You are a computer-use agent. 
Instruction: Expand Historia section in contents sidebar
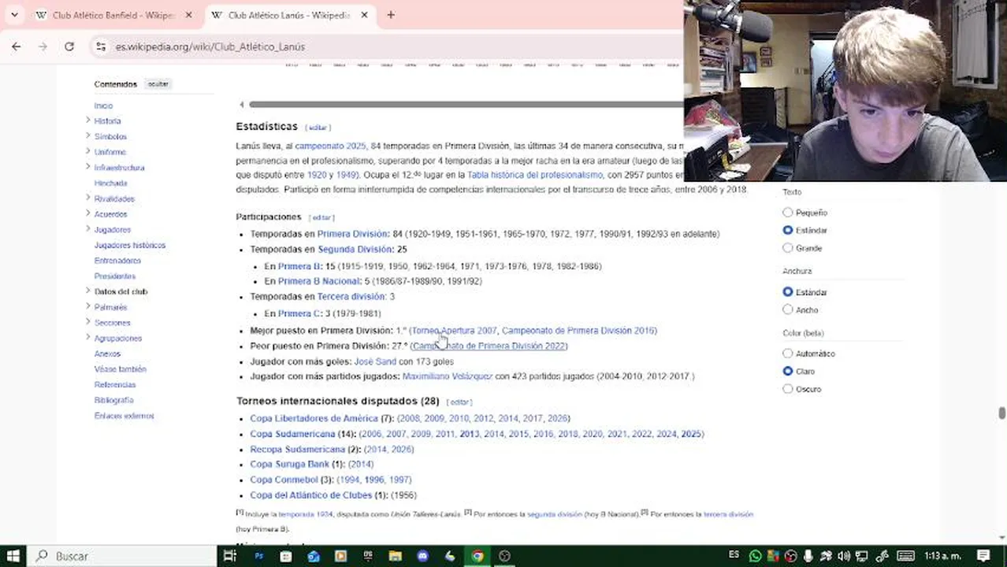coord(87,120)
